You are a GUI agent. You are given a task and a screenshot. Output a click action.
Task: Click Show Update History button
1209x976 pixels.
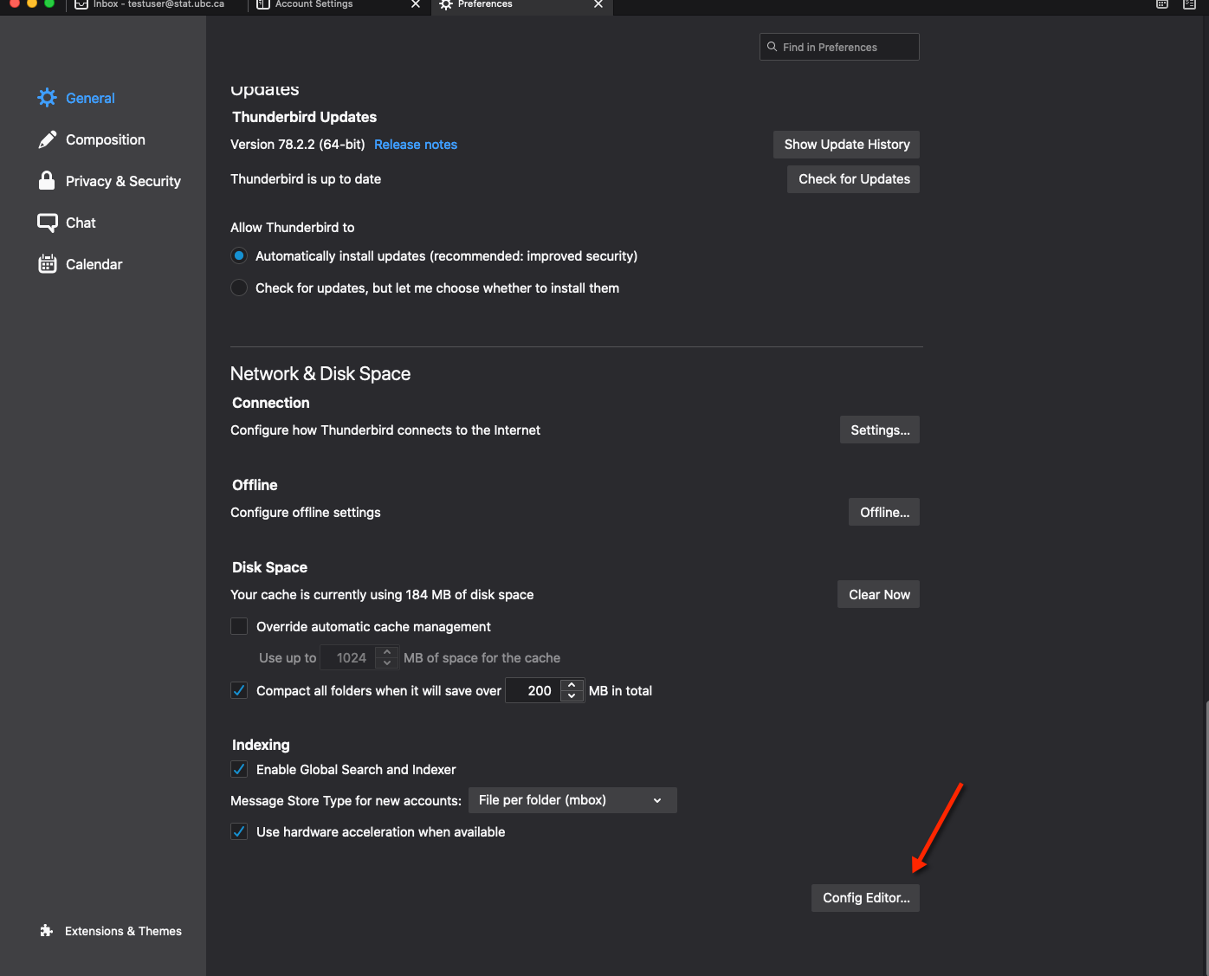846,145
